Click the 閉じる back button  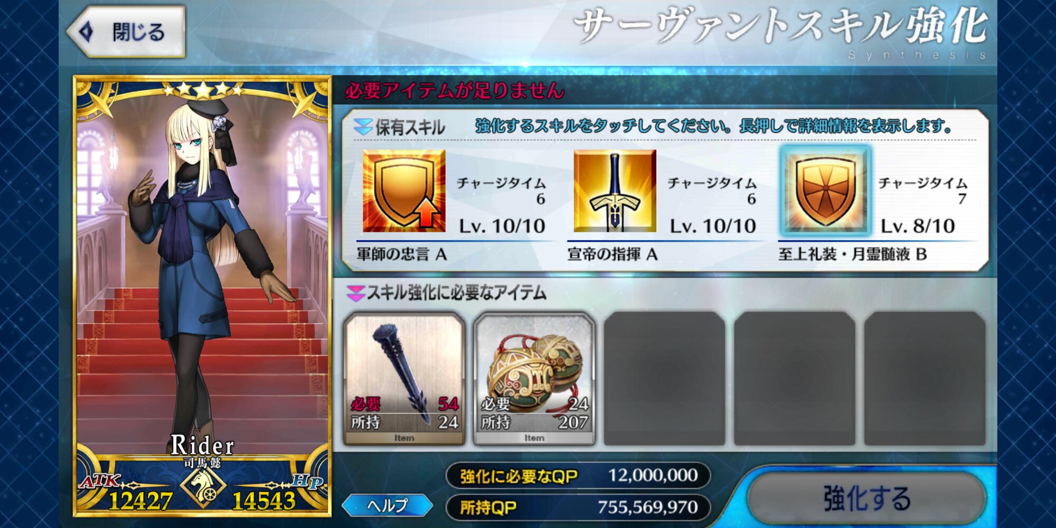tap(126, 32)
